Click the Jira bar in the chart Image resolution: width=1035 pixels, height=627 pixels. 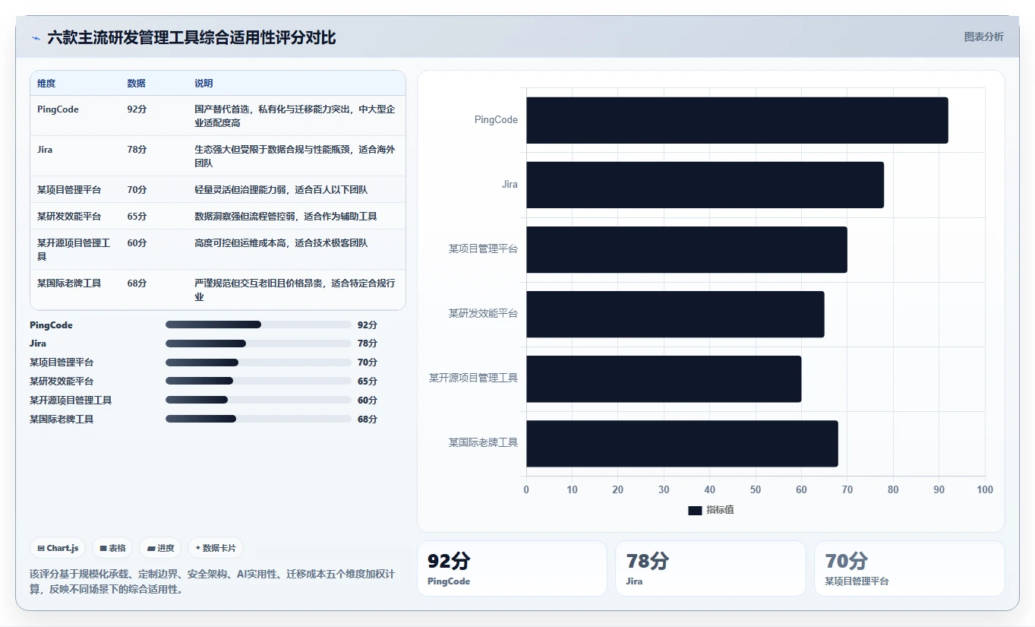point(705,185)
